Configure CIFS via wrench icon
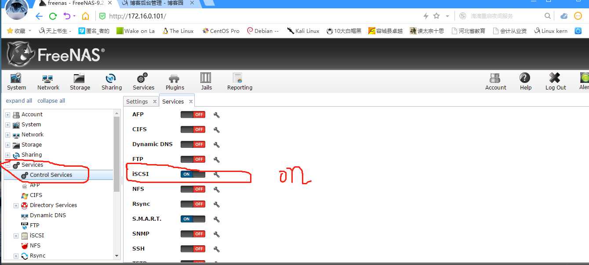The width and height of the screenshot is (589, 265). [216, 130]
